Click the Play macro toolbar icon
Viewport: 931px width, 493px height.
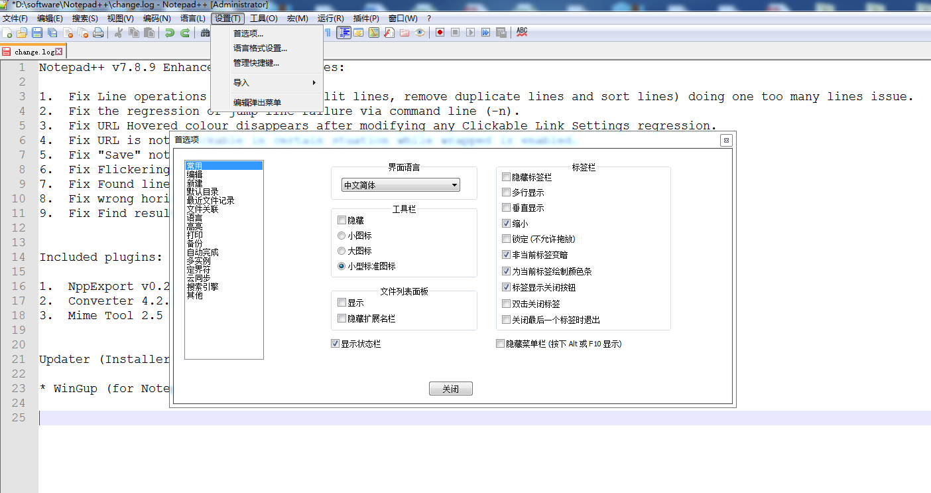tap(470, 33)
